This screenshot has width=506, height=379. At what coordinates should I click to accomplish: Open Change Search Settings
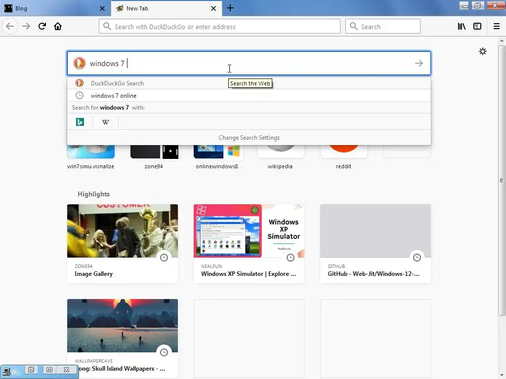(x=249, y=138)
